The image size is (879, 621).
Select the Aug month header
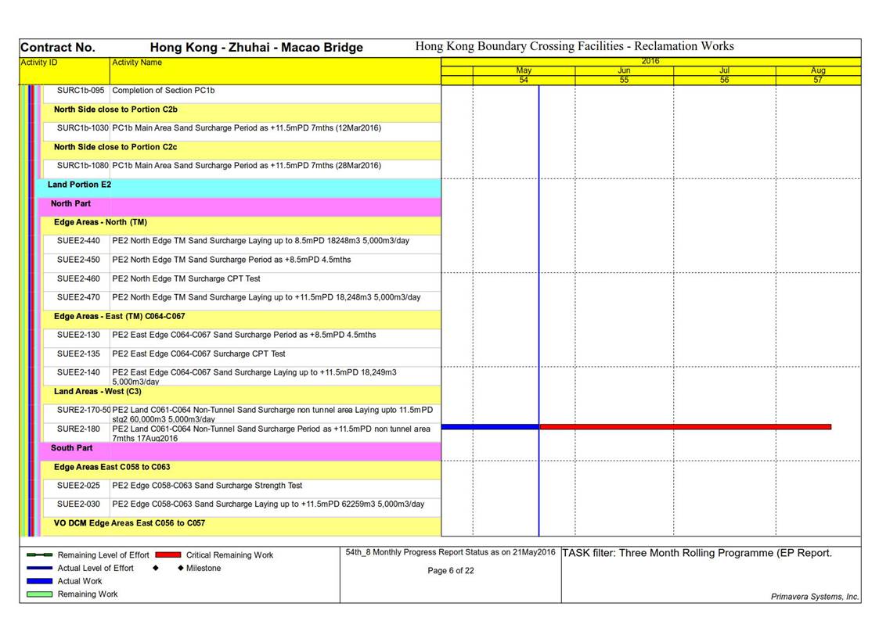click(x=818, y=70)
